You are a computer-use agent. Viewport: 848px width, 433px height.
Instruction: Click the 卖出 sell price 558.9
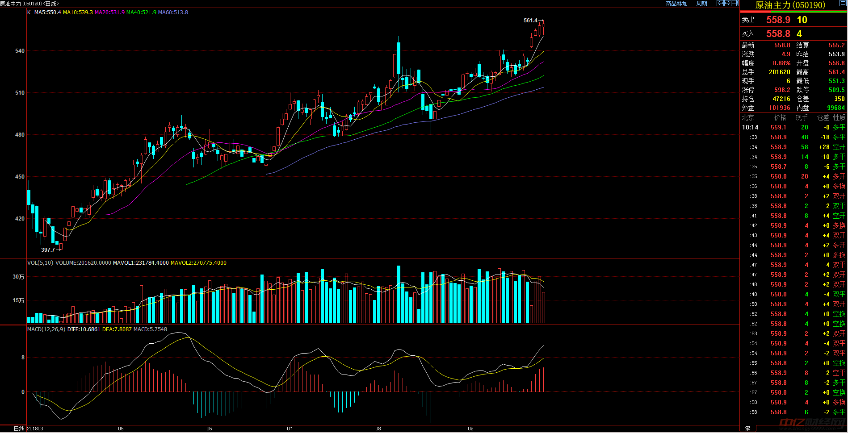point(778,20)
